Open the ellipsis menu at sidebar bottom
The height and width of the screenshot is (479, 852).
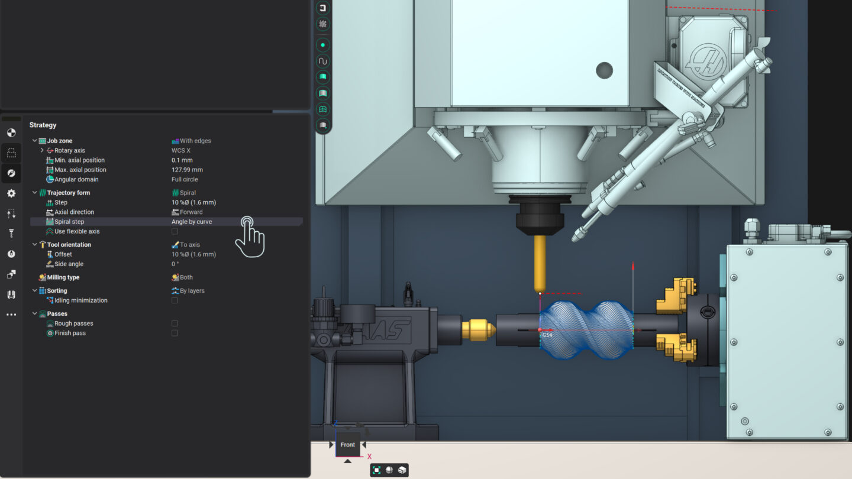coord(11,314)
